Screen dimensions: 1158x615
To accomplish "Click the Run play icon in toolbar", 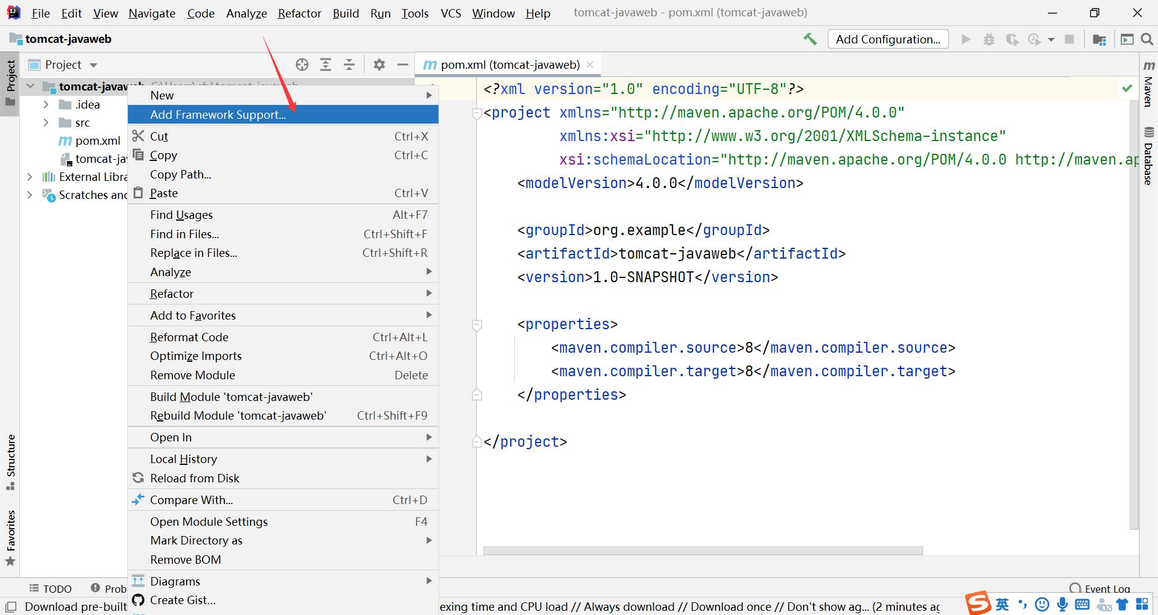I will coord(966,39).
